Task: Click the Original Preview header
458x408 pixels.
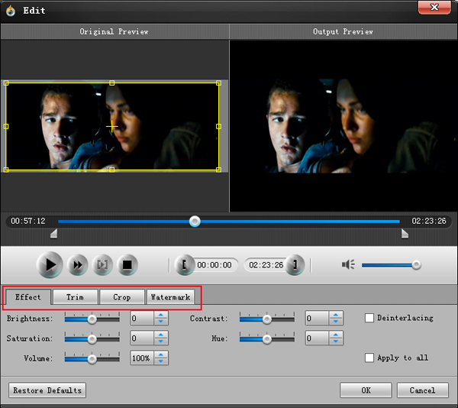Action: pos(114,31)
